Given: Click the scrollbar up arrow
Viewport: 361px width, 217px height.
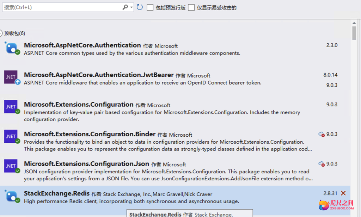Looking at the screenshot, I should (x=354, y=24).
